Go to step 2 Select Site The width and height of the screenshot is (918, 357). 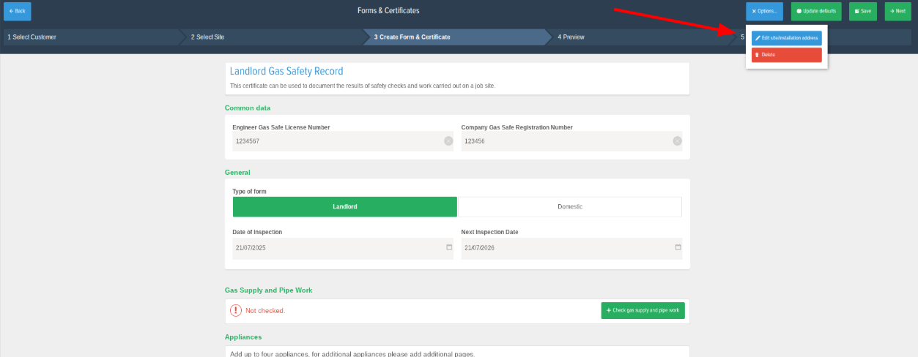271,37
